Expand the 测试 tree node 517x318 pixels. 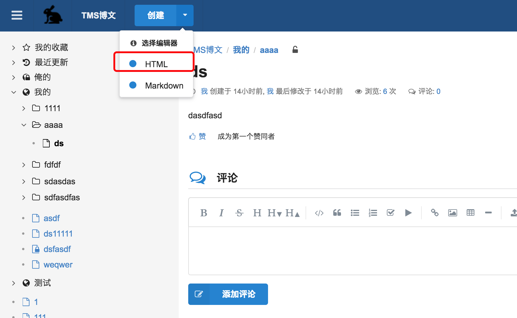coord(13,283)
